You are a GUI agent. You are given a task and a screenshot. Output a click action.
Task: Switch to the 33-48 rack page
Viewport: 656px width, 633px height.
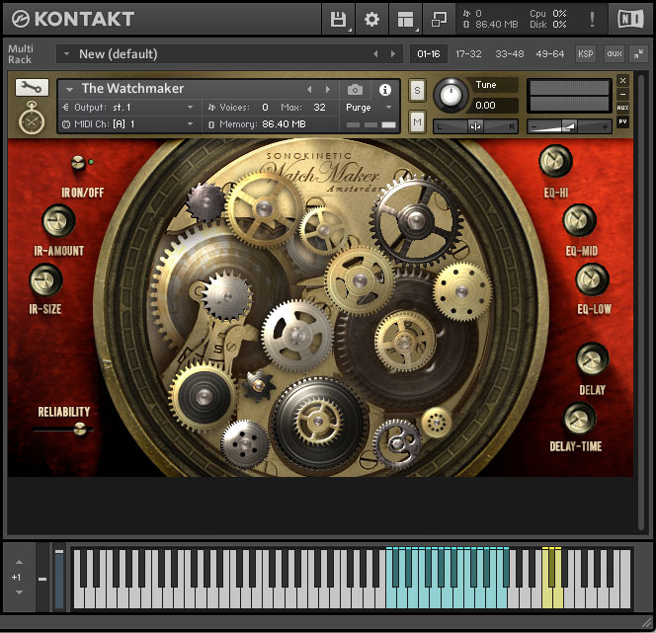(510, 53)
